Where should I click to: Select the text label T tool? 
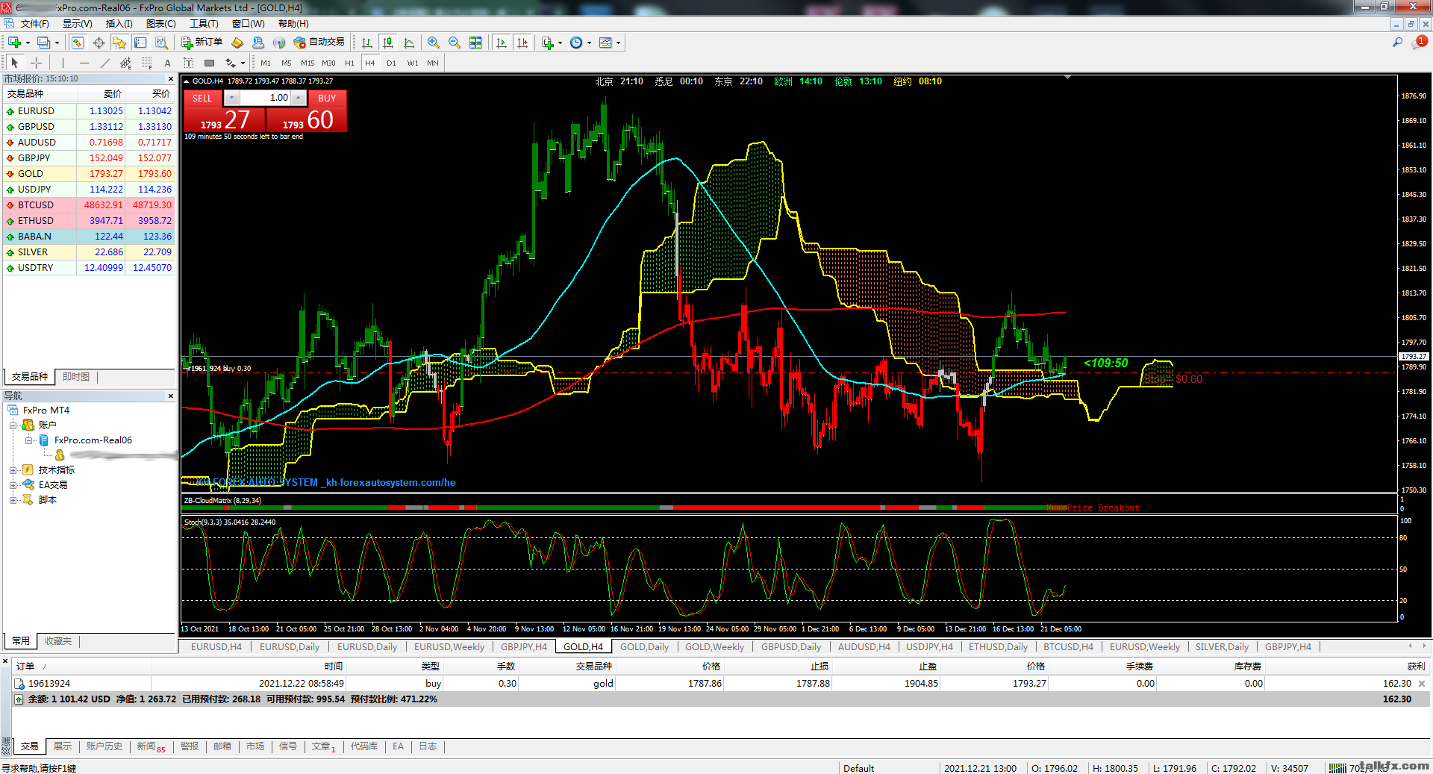(188, 63)
